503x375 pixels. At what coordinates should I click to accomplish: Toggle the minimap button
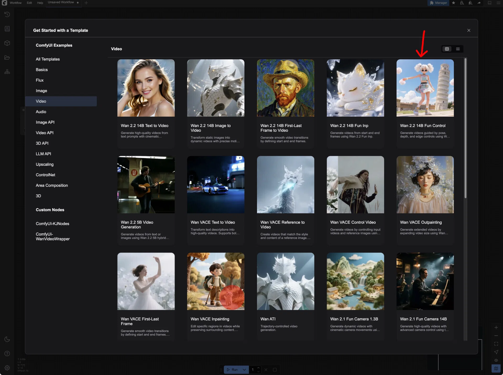point(496,368)
